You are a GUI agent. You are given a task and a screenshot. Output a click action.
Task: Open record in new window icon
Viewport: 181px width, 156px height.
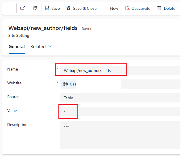click(x=22, y=8)
